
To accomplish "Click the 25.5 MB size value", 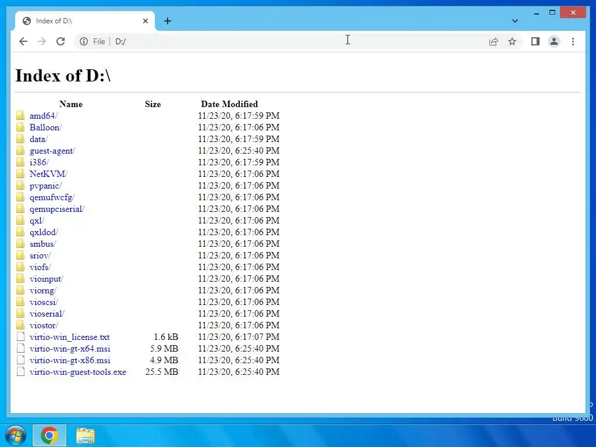I will point(162,372).
